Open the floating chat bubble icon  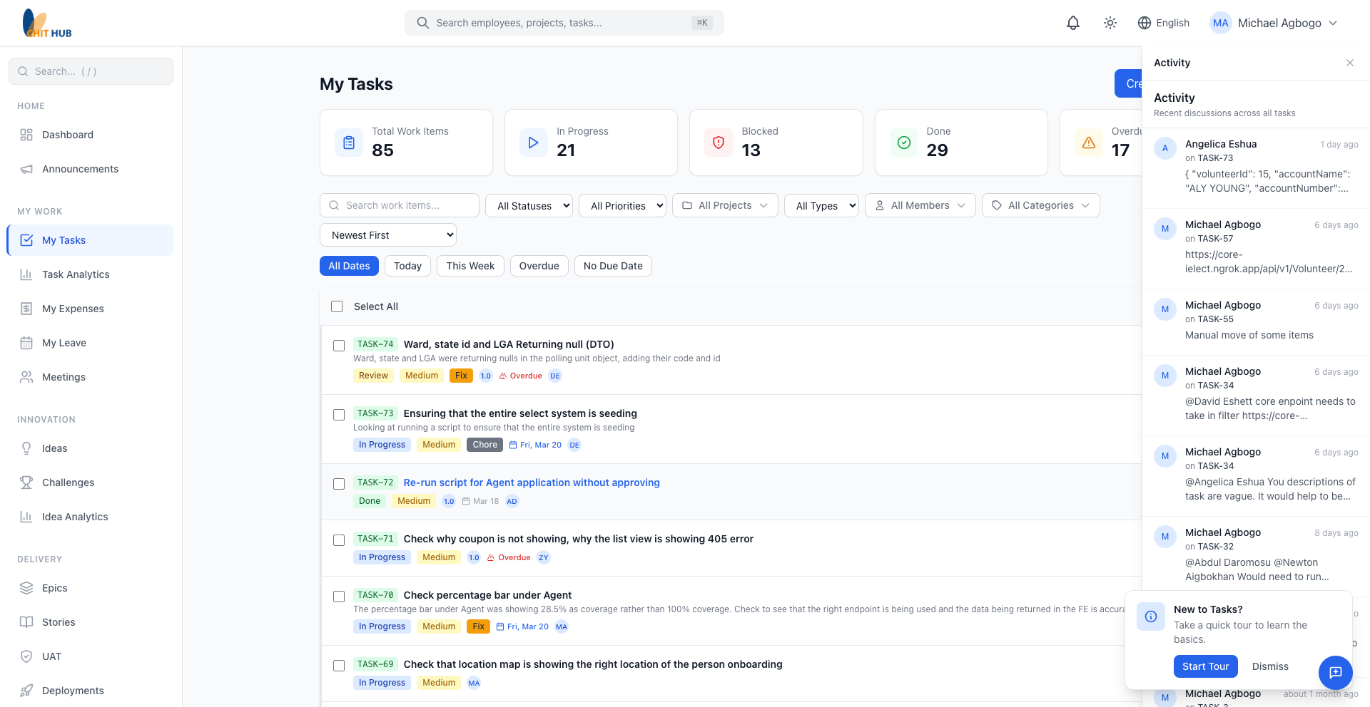pyautogui.click(x=1335, y=673)
